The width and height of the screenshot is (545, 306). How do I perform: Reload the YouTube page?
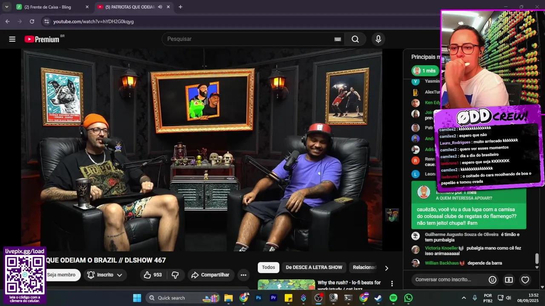[32, 21]
